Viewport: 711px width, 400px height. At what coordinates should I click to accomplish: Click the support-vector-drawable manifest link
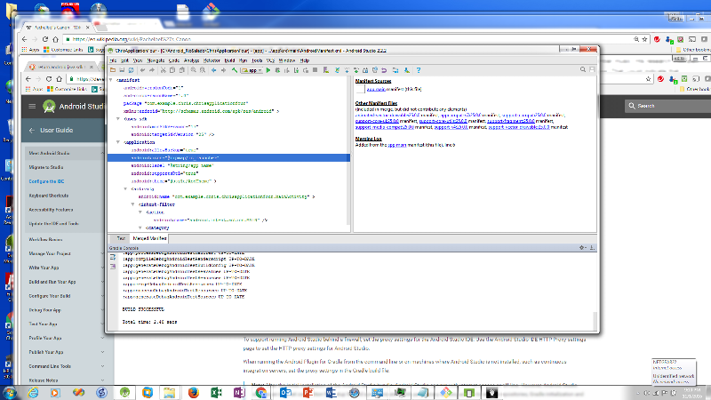pyautogui.click(x=519, y=127)
